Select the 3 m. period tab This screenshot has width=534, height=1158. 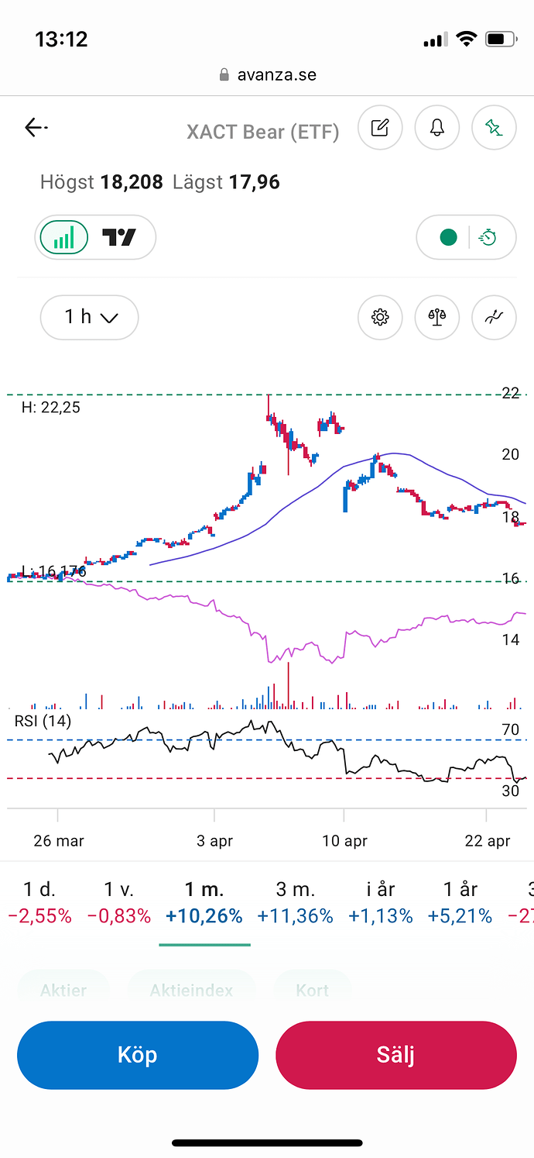coord(296,902)
